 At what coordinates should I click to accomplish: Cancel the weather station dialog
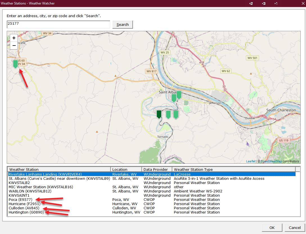point(294,228)
